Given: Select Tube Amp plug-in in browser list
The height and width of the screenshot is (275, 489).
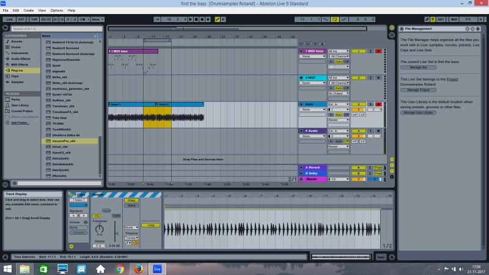Looking at the screenshot, I should coord(59,117).
